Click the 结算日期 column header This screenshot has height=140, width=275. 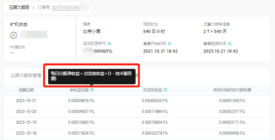click(26, 90)
